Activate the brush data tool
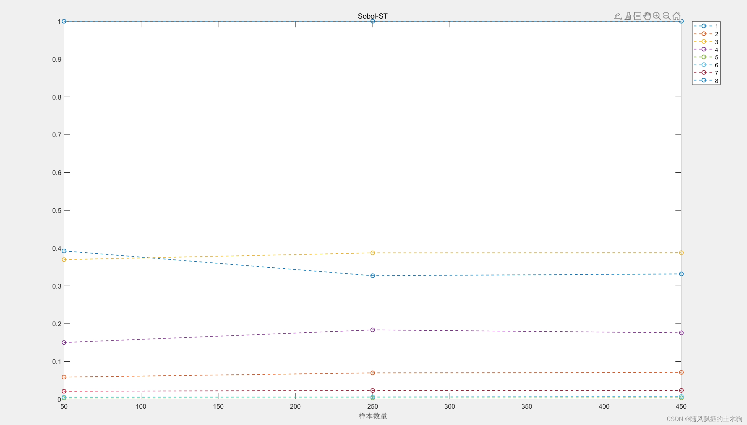747x425 pixels. coord(628,16)
